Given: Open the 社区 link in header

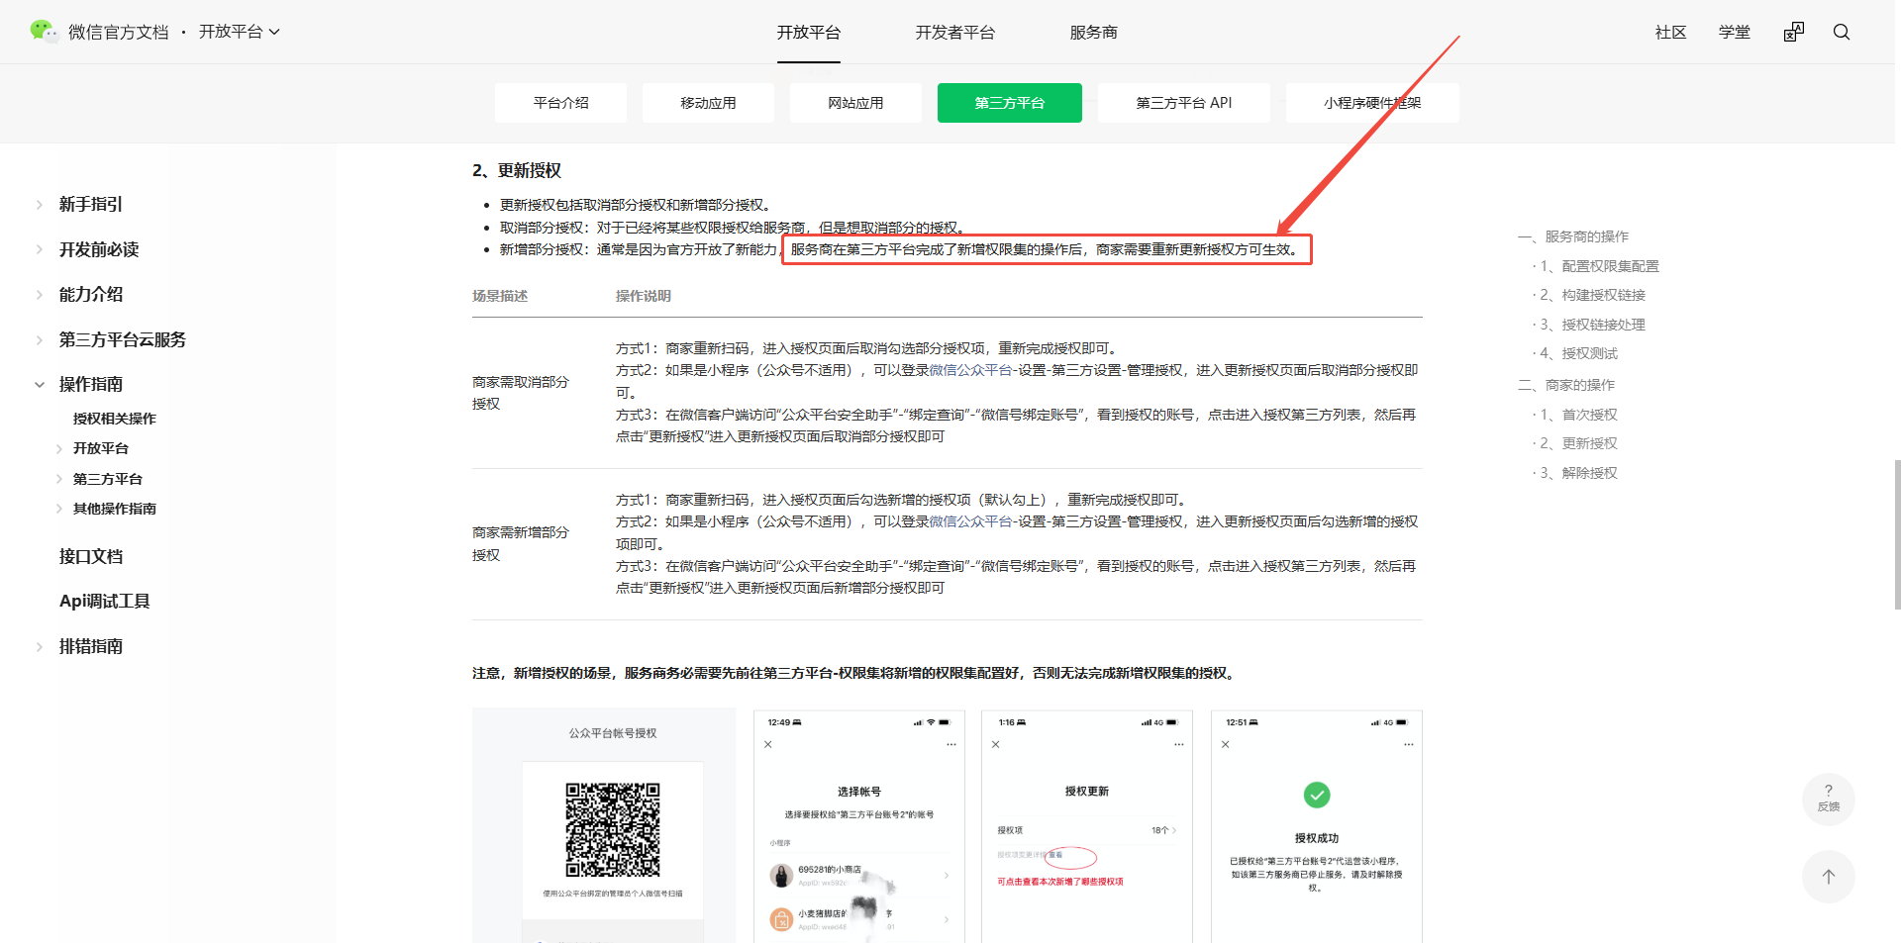Looking at the screenshot, I should [x=1671, y=33].
